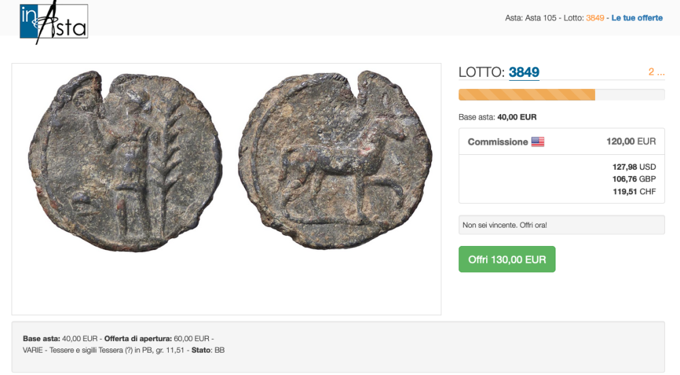Click the 119,51 CHF converted amount

634,192
